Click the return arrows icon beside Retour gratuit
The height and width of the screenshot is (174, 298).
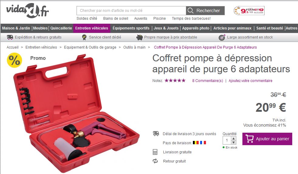155,161
